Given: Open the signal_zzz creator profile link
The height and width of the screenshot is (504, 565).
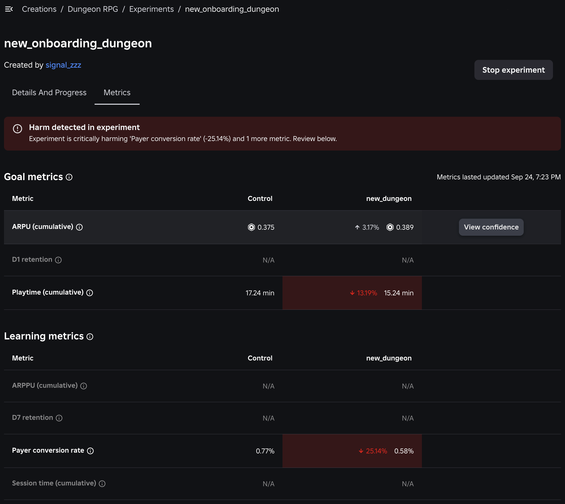Looking at the screenshot, I should [x=63, y=65].
